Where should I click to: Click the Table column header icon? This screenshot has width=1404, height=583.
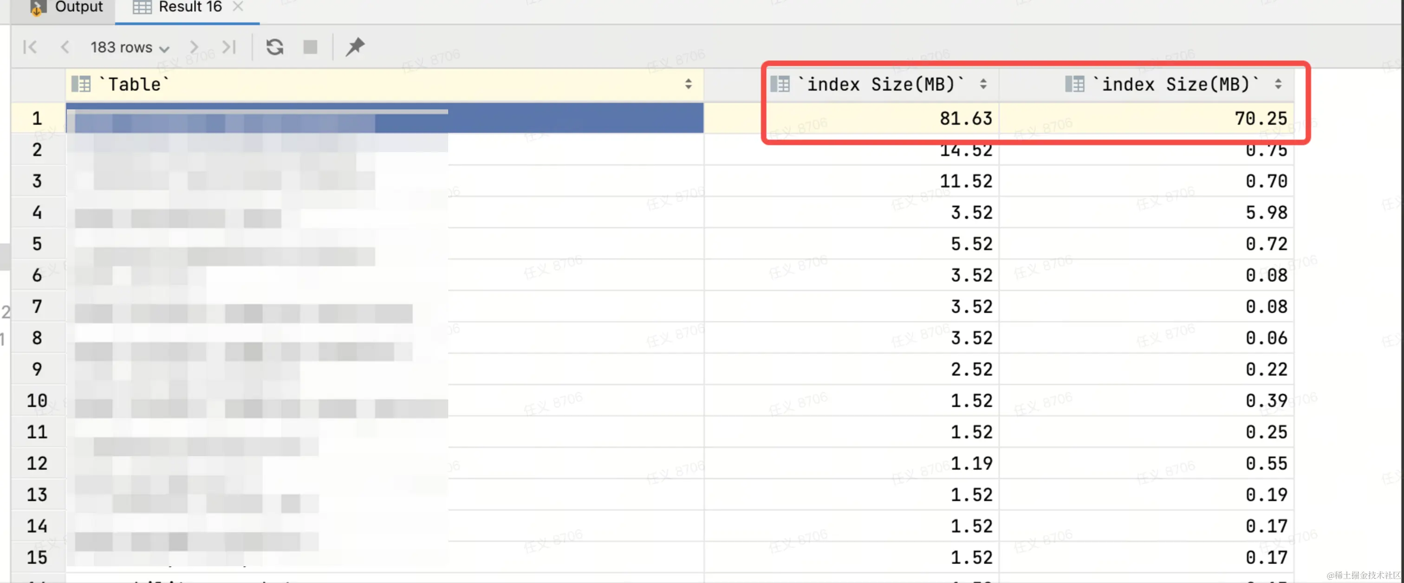[x=81, y=84]
